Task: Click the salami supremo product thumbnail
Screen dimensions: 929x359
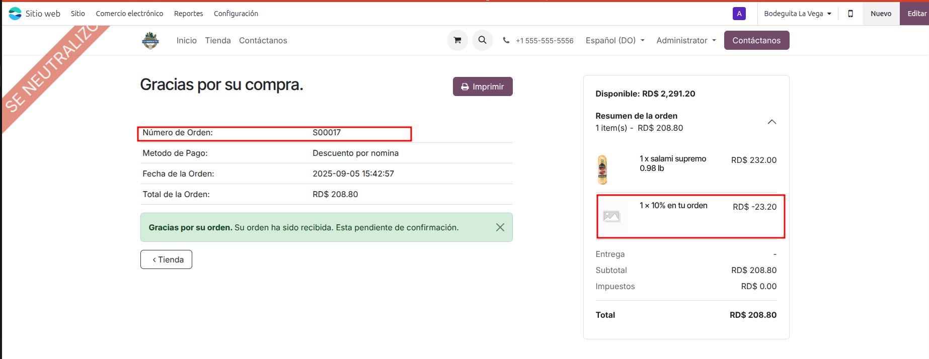Action: pyautogui.click(x=602, y=169)
